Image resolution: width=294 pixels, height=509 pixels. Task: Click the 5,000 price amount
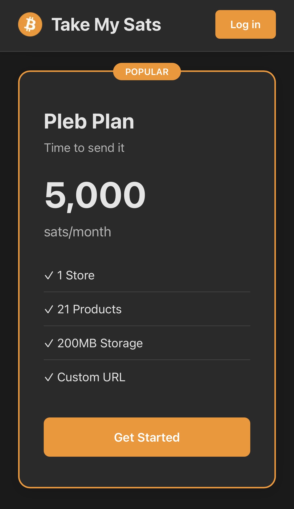point(95,195)
